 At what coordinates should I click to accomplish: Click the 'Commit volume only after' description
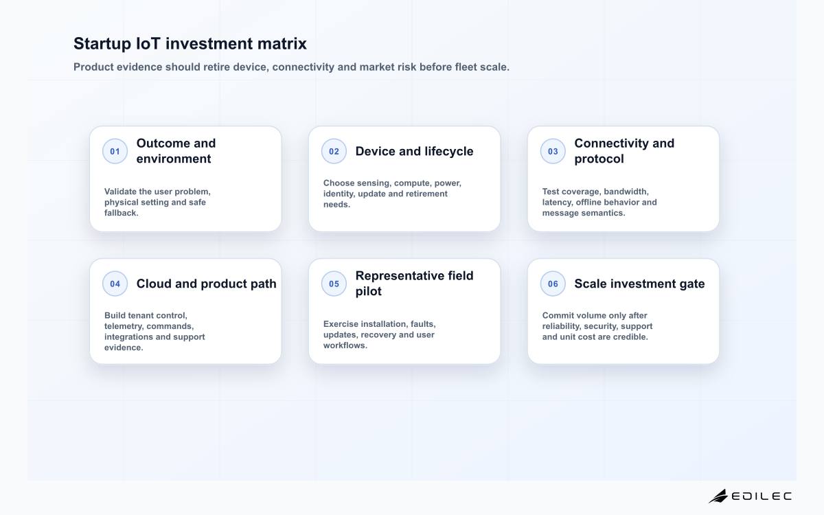pos(597,326)
